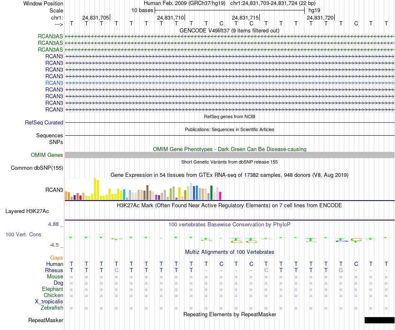The width and height of the screenshot is (395, 330).
Task: Click position marker 24,831,705
Action: click(x=96, y=17)
